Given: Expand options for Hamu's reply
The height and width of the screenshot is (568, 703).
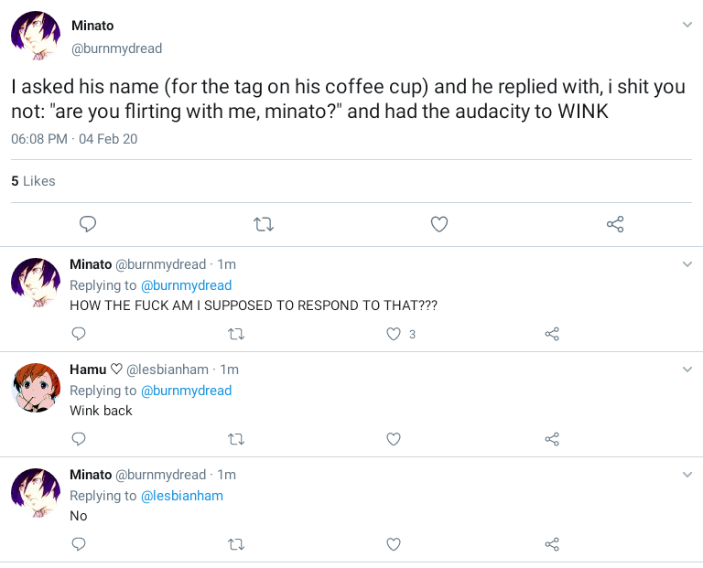Looking at the screenshot, I should point(687,370).
